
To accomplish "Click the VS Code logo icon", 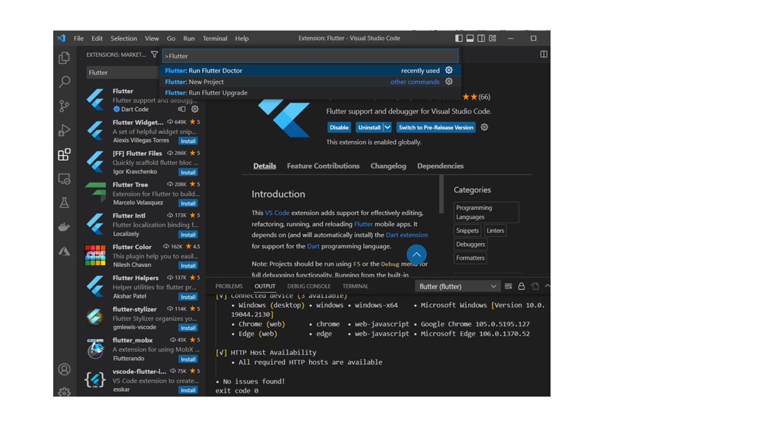I will click(61, 38).
